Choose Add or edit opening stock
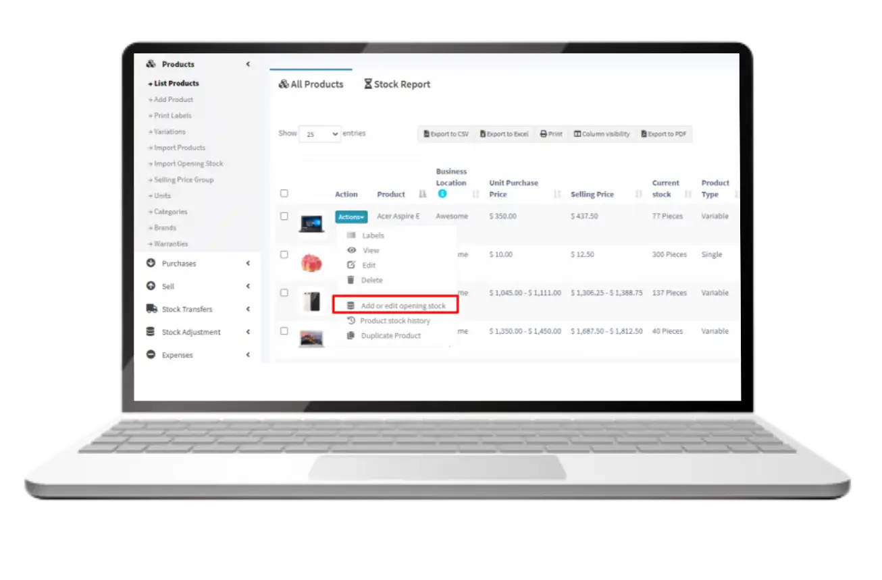 click(403, 306)
